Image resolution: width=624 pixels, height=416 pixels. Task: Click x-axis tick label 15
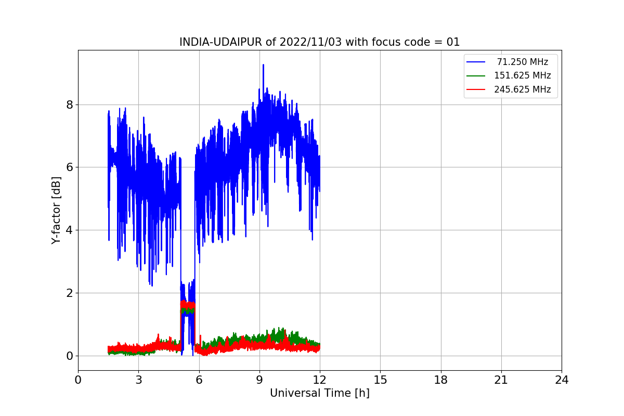380,380
